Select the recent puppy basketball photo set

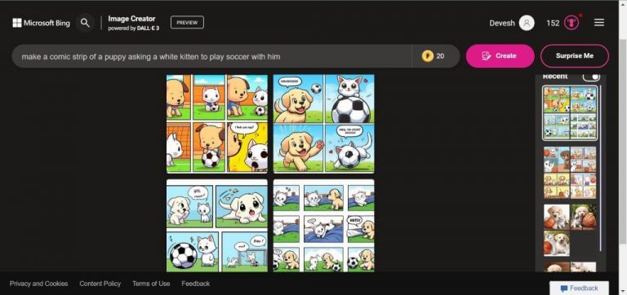point(570,230)
